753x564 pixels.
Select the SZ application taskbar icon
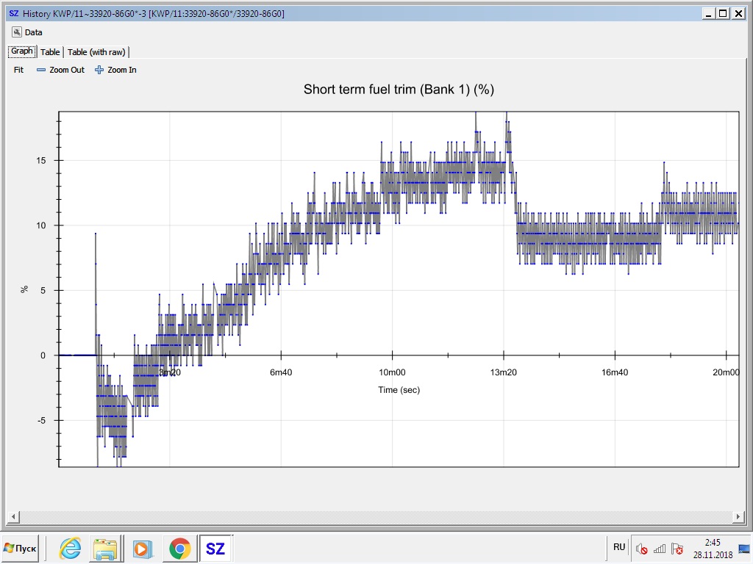tap(215, 549)
